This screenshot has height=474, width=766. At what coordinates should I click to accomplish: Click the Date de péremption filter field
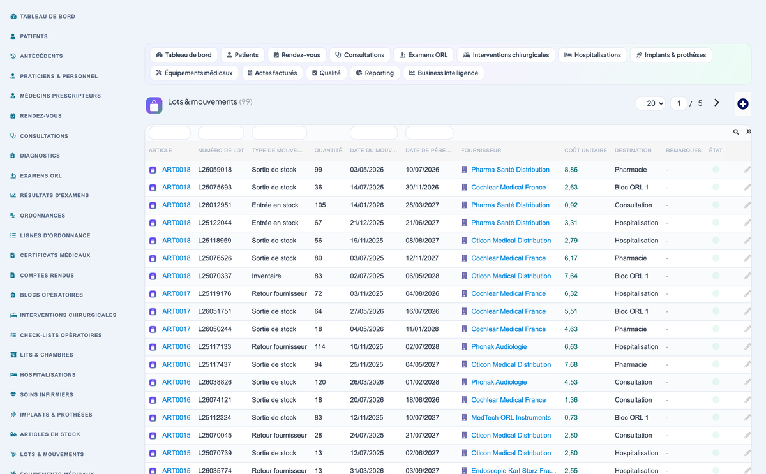[x=429, y=133]
